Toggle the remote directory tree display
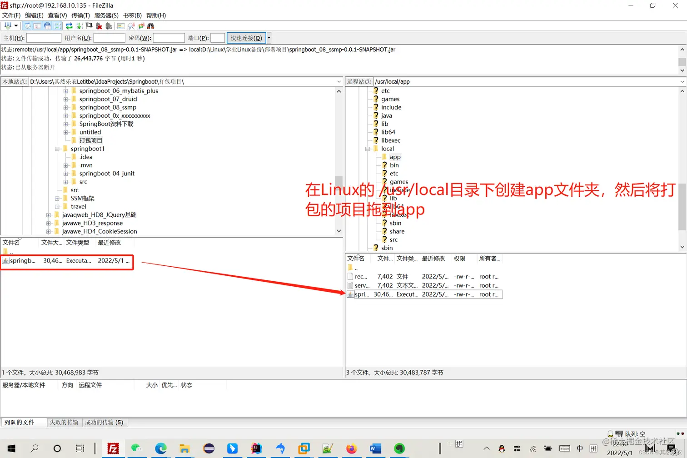 point(47,26)
